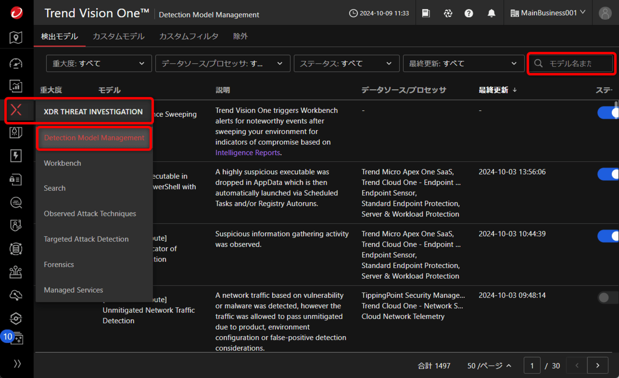Open the AI companion swirl icon
The image size is (619, 378).
click(448, 13)
